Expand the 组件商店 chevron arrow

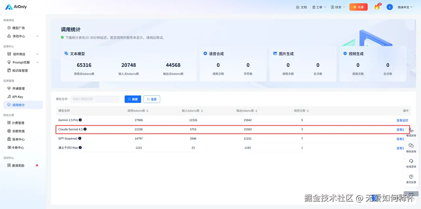pos(37,54)
